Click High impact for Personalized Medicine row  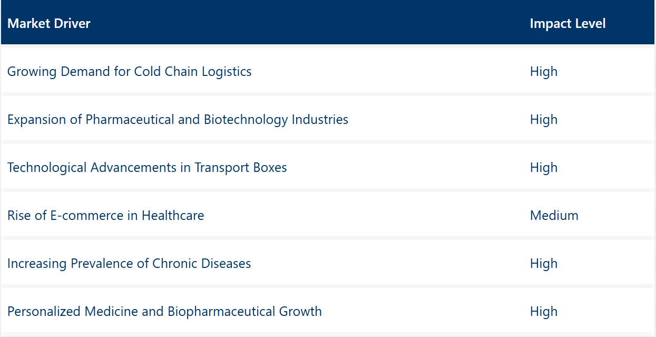point(544,312)
